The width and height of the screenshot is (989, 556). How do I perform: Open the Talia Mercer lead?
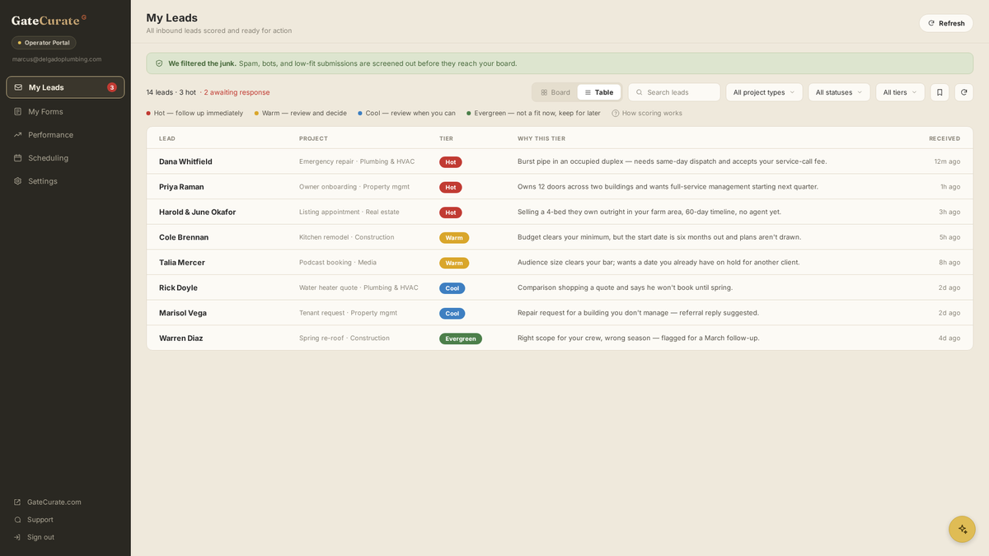pyautogui.click(x=560, y=263)
